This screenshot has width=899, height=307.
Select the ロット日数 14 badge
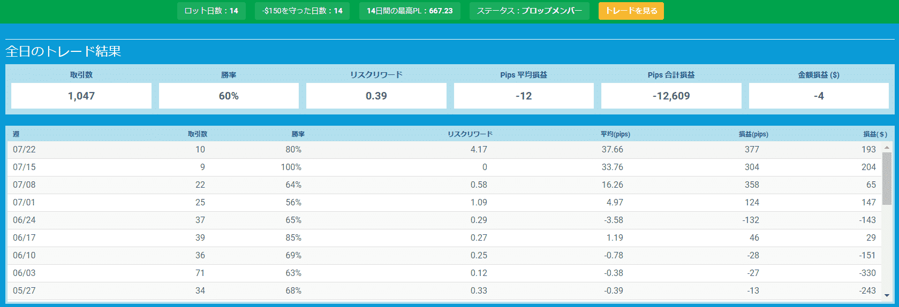[211, 11]
